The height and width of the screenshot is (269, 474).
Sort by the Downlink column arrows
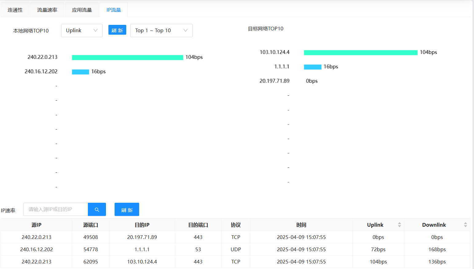[465, 225]
